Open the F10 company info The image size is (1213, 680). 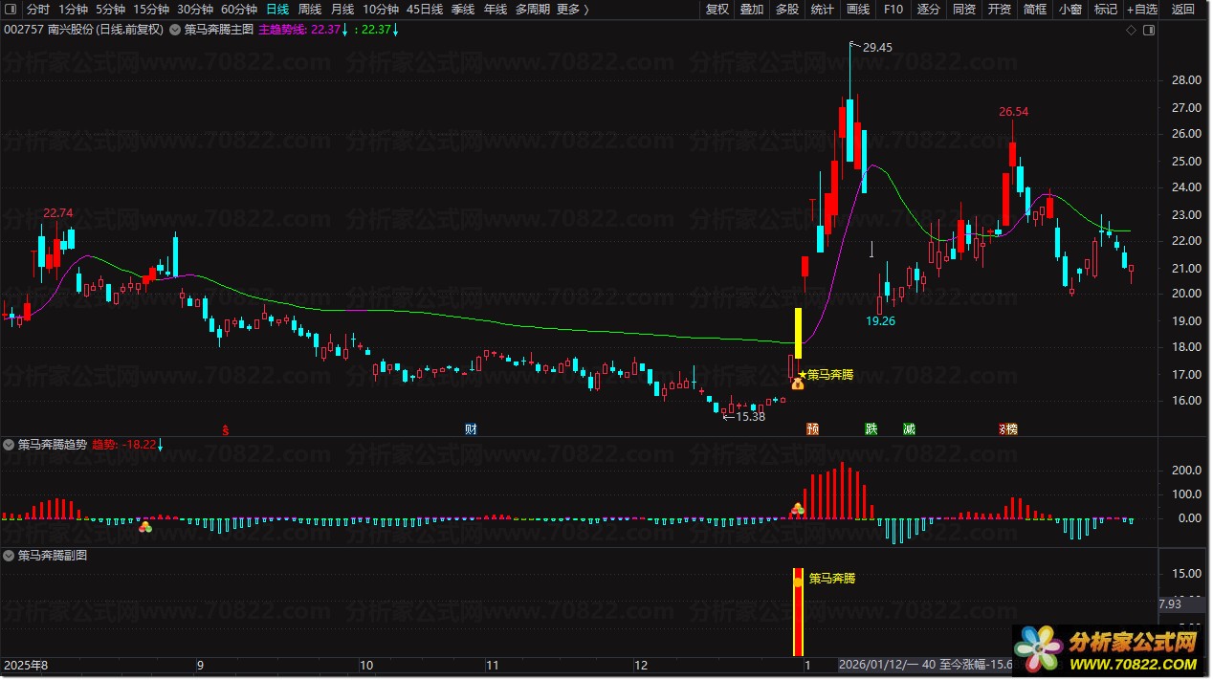[x=893, y=9]
